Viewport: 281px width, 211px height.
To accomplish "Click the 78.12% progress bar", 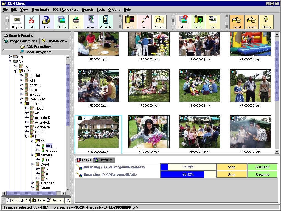I will click(x=188, y=174).
